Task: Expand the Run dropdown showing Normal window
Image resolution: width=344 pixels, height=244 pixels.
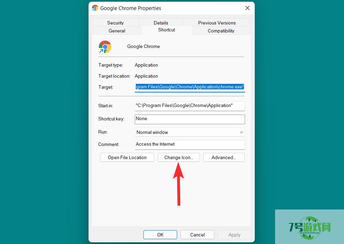Action: (x=190, y=132)
